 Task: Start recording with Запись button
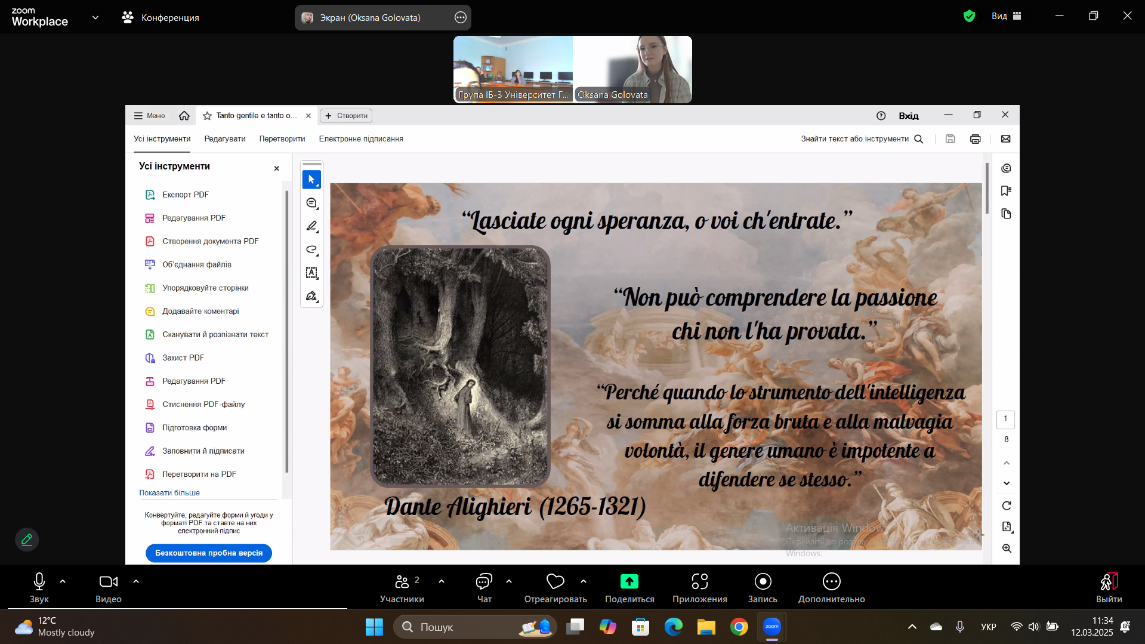click(x=763, y=588)
